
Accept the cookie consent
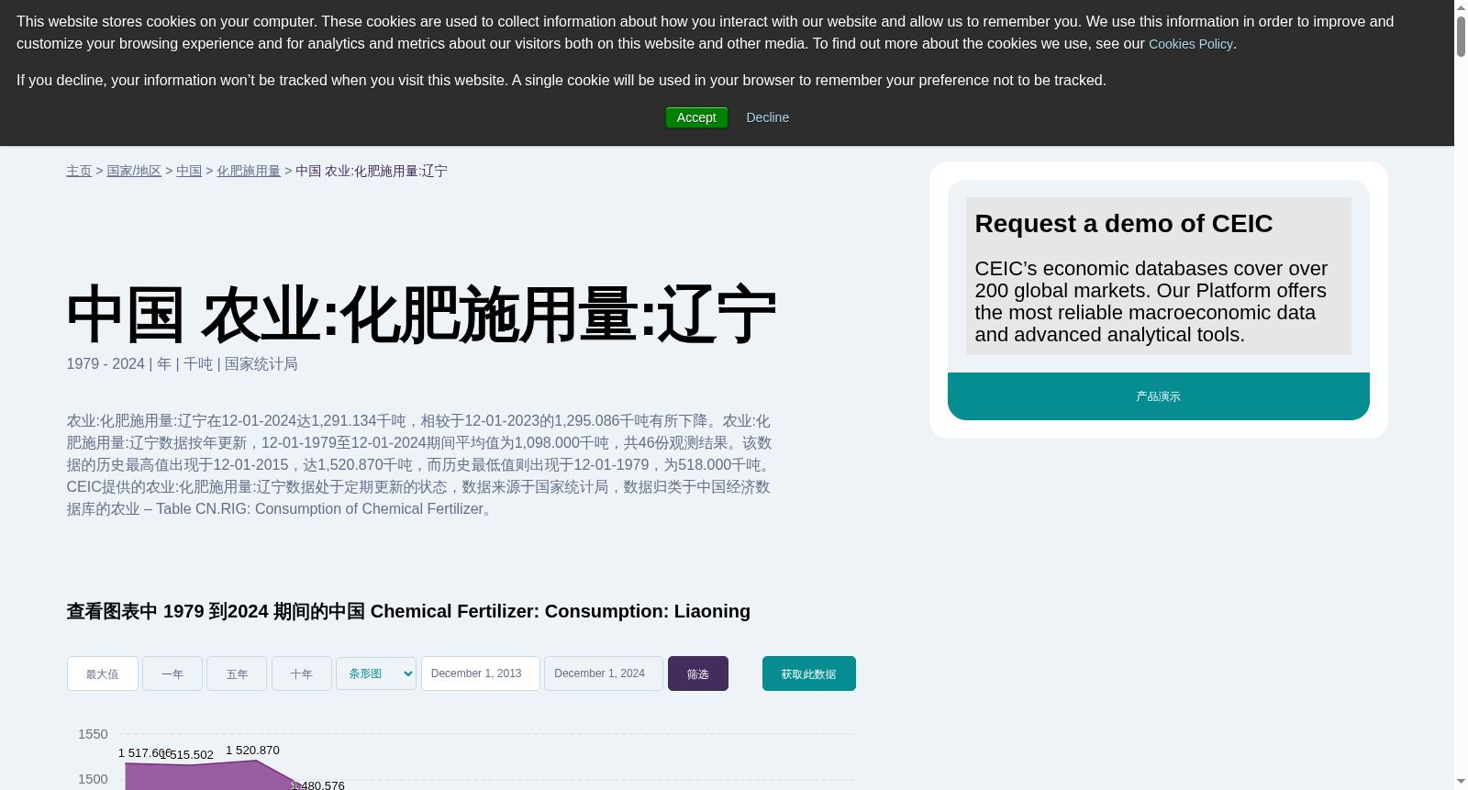point(696,117)
